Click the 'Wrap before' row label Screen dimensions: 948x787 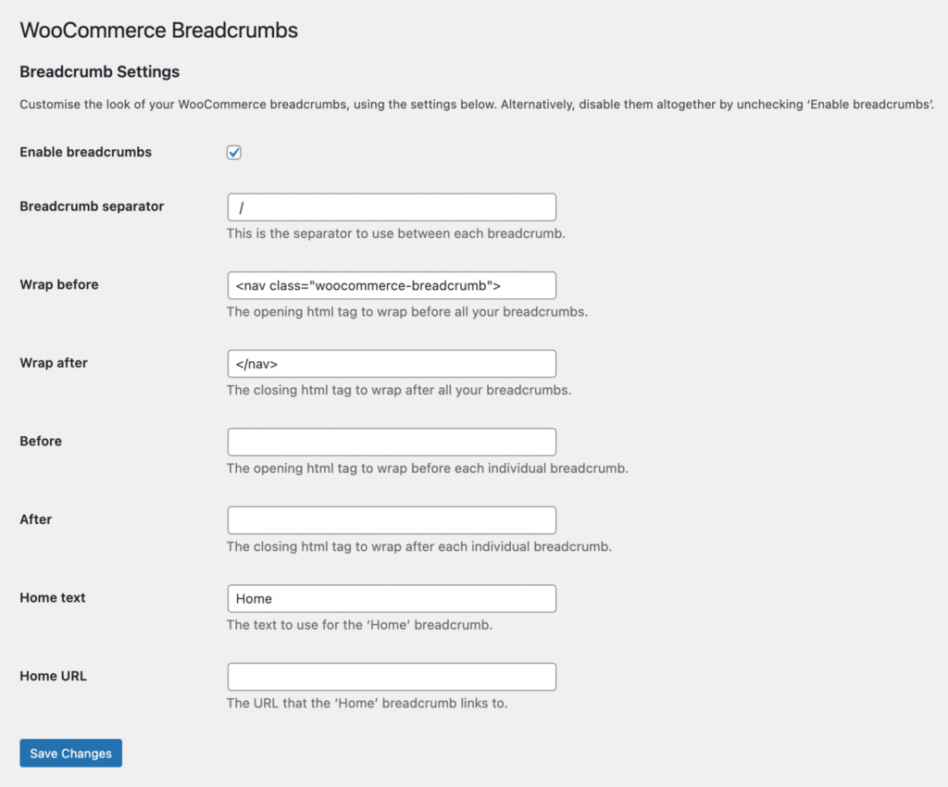coord(58,284)
